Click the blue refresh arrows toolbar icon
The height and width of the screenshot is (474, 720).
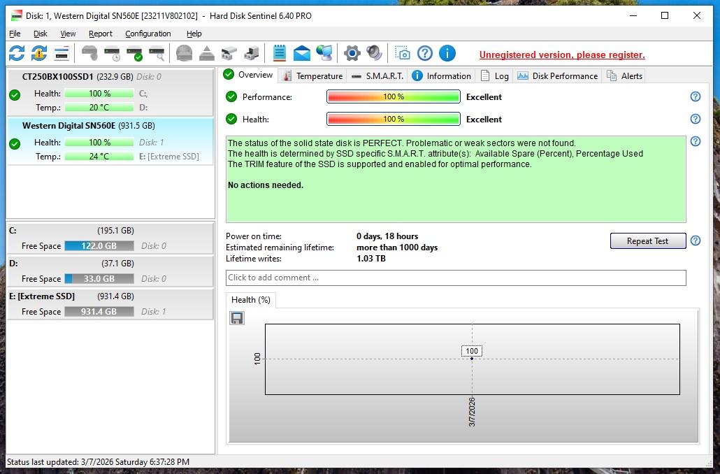[x=17, y=53]
